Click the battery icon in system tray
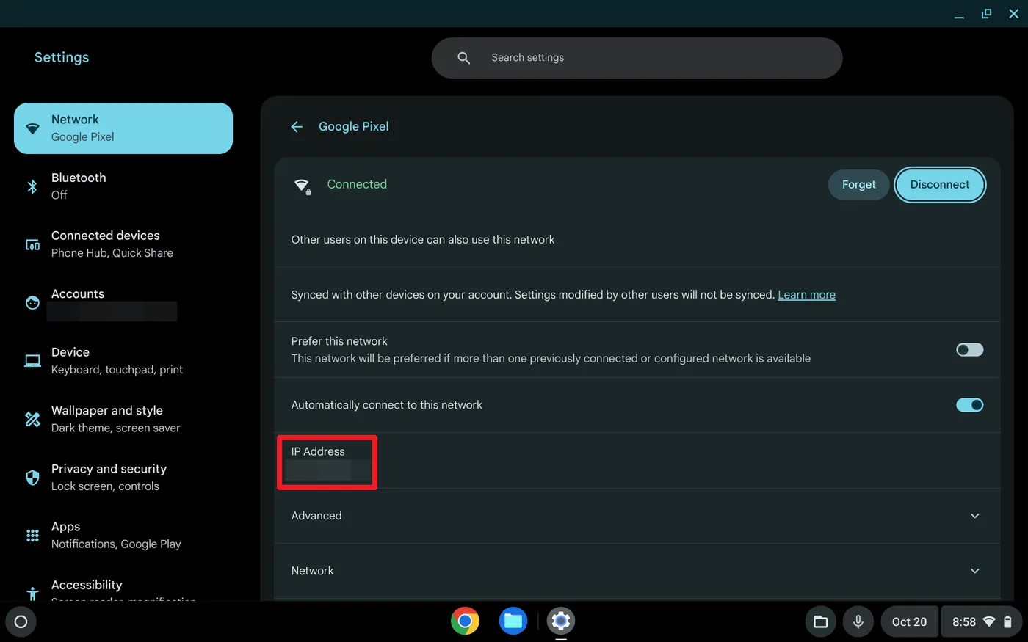The width and height of the screenshot is (1028, 642). point(1007,621)
